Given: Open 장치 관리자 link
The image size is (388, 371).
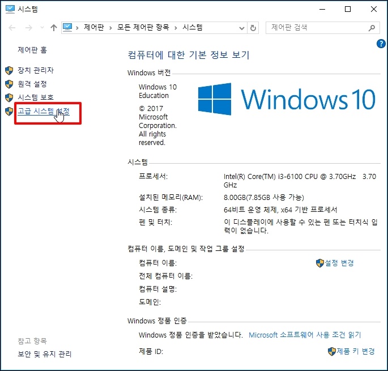Looking at the screenshot, I should (36, 70).
